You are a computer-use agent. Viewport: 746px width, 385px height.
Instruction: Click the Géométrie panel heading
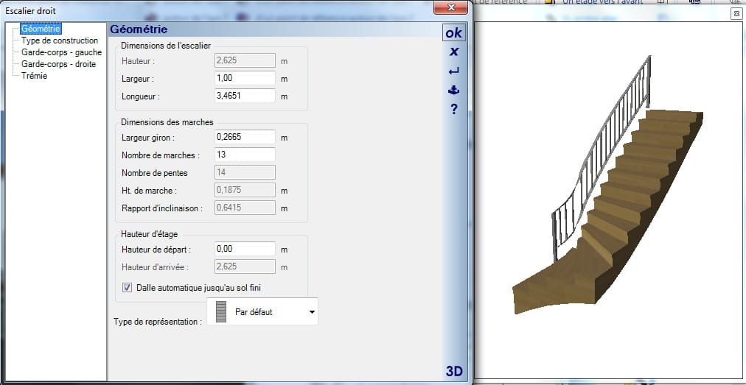pos(139,29)
